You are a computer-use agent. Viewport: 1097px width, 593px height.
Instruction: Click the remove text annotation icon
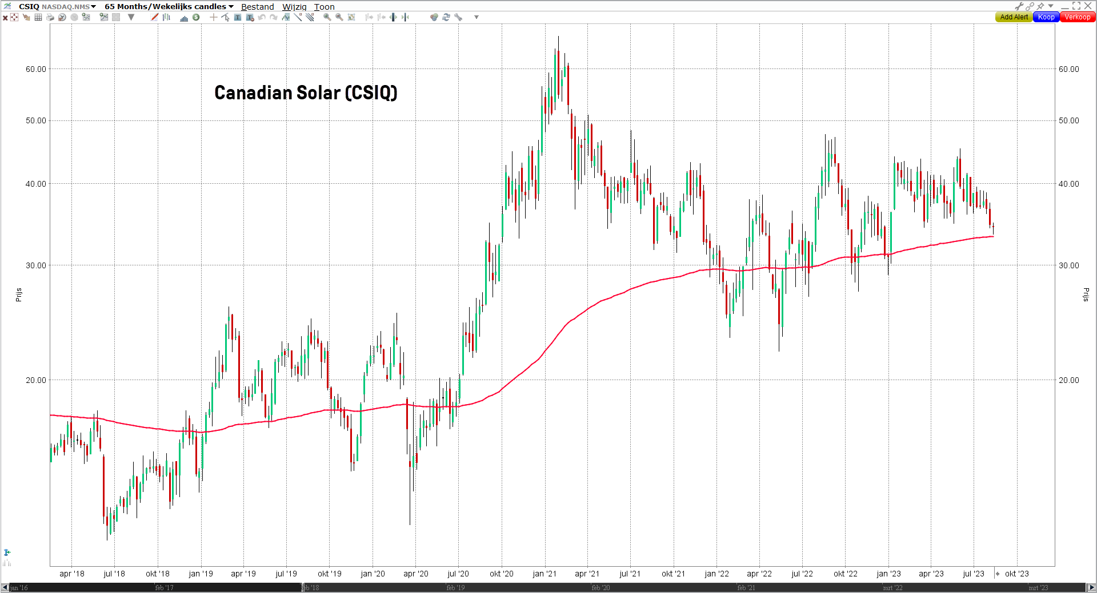coord(250,17)
